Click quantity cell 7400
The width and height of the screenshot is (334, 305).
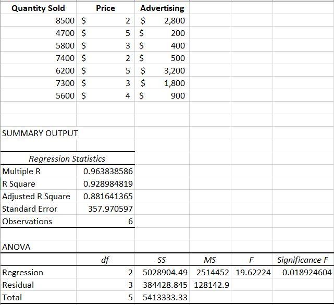click(x=38, y=58)
